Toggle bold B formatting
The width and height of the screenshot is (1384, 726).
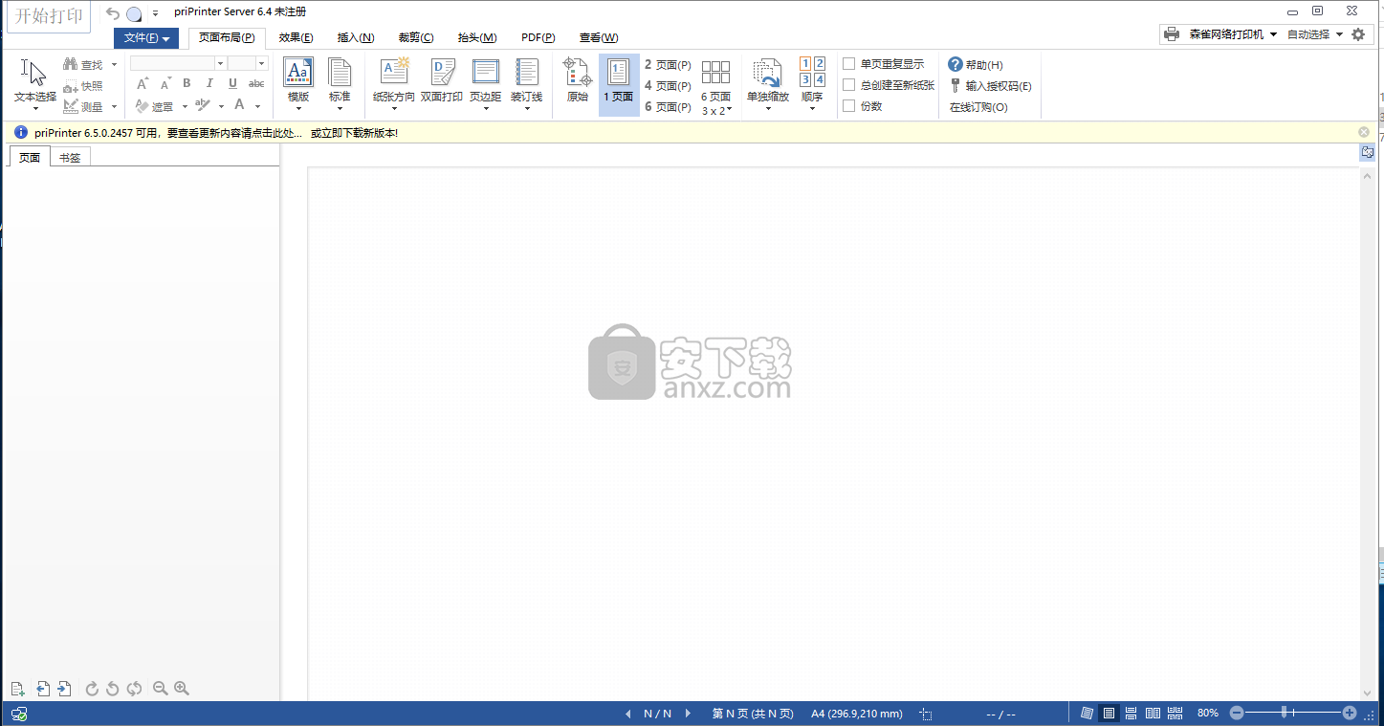(187, 84)
